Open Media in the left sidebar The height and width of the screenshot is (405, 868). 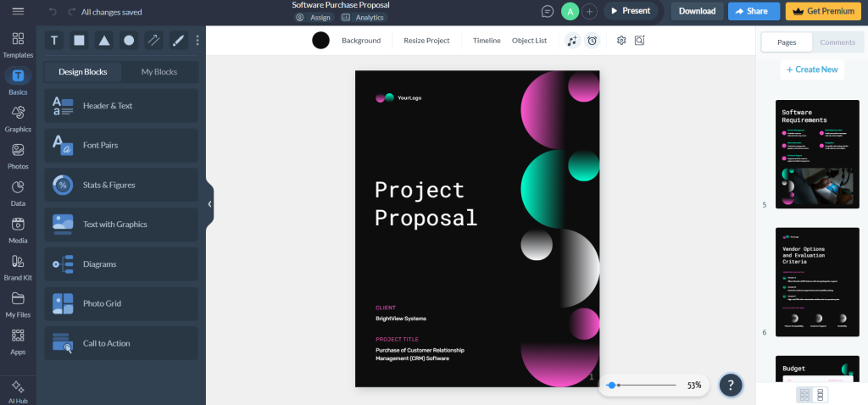[19, 230]
